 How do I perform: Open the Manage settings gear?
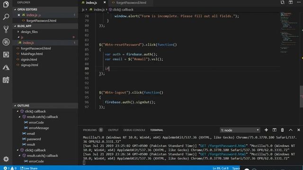6,159
